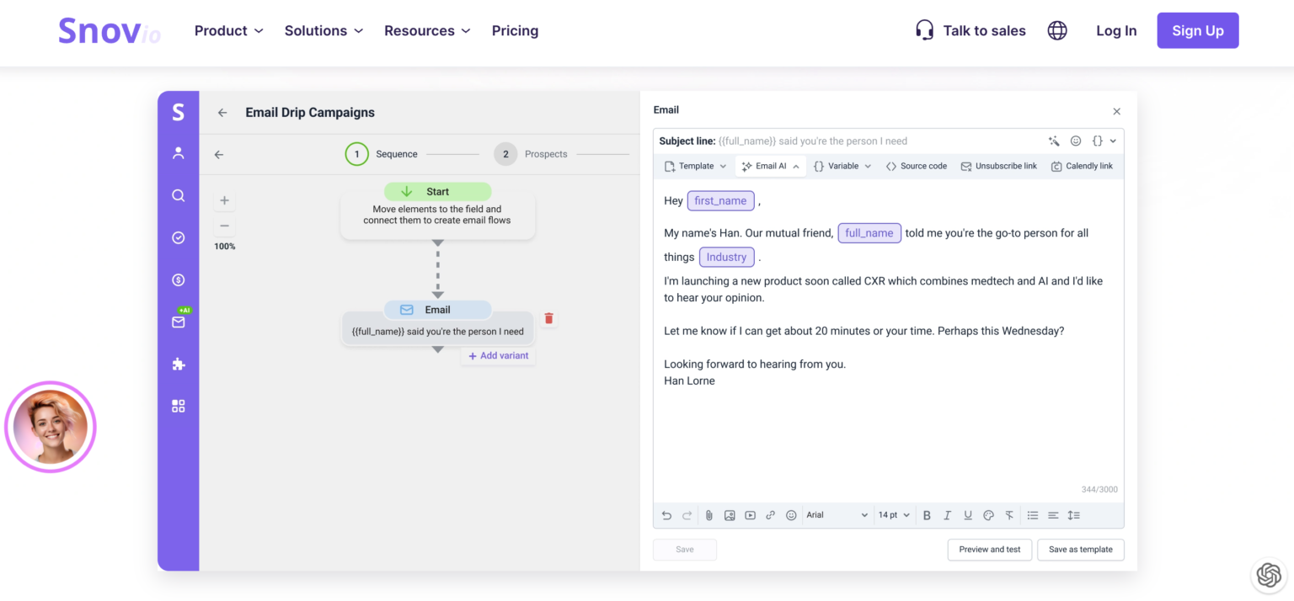Open the search icon in purple sidebar
Image resolution: width=1294 pixels, height=601 pixels.
pos(178,195)
